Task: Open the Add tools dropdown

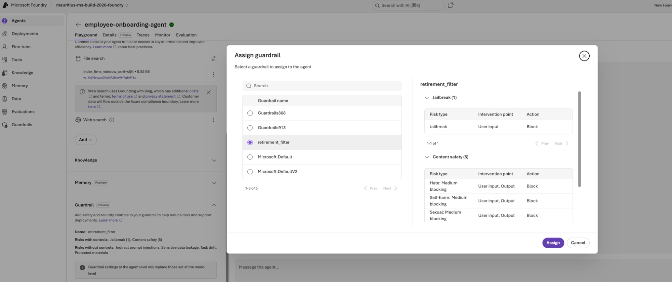Action: click(86, 140)
